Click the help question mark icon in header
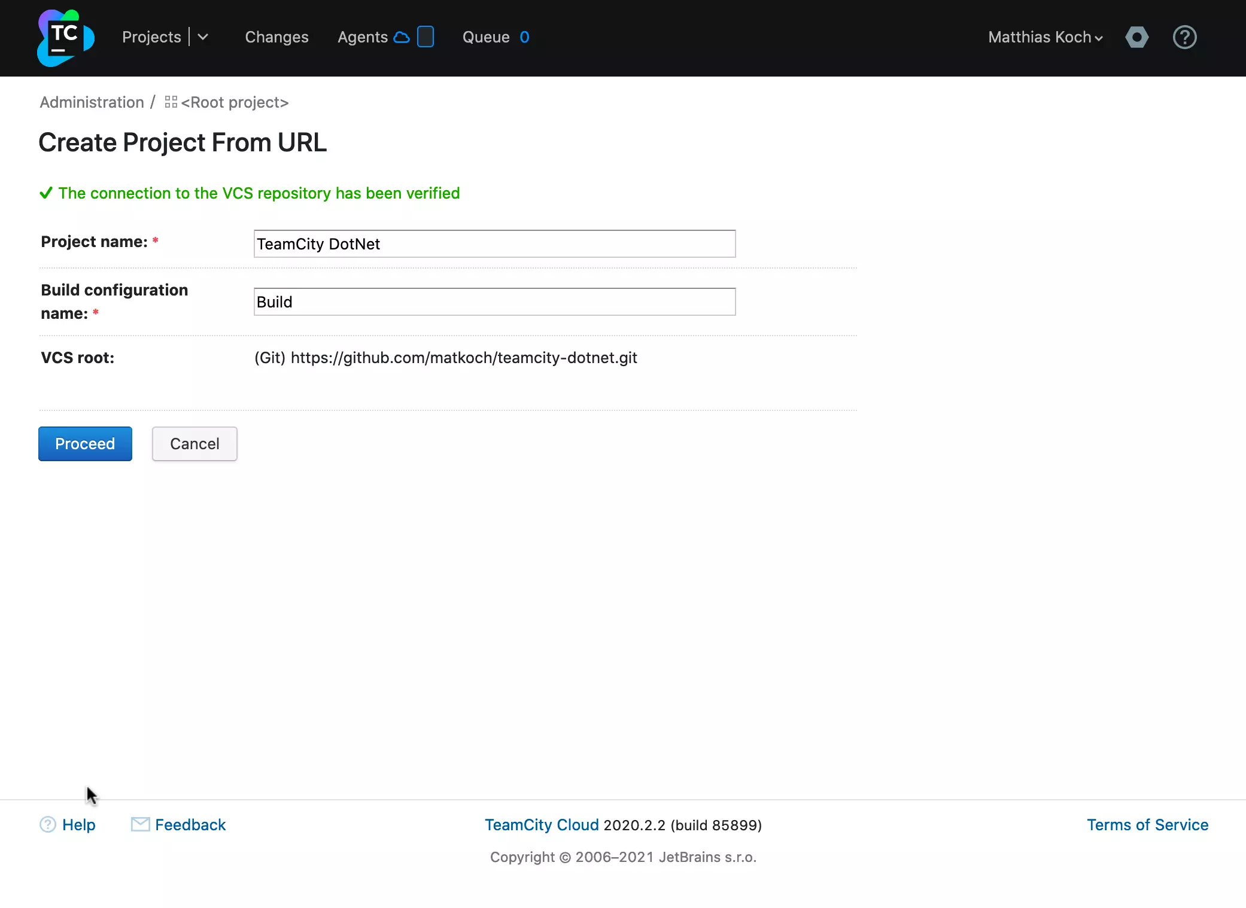 1184,37
